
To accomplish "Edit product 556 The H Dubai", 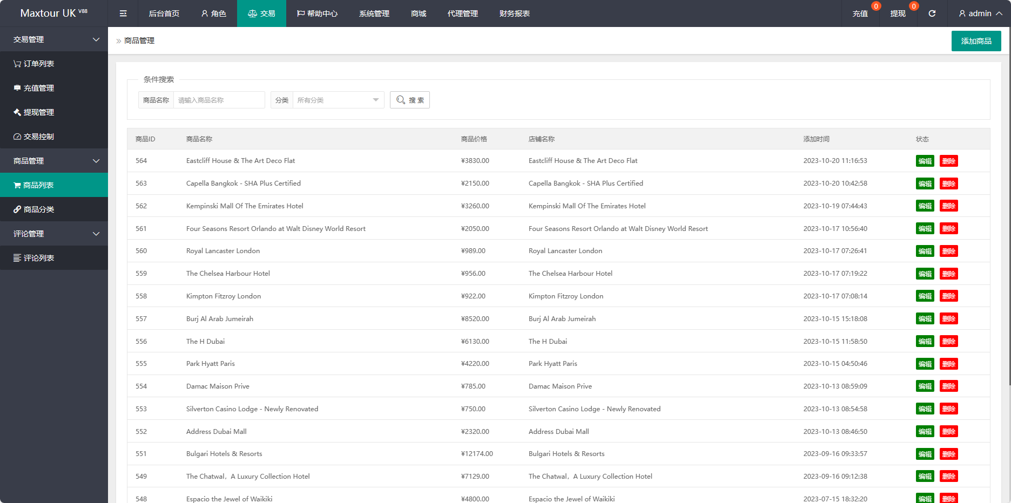I will coord(925,342).
